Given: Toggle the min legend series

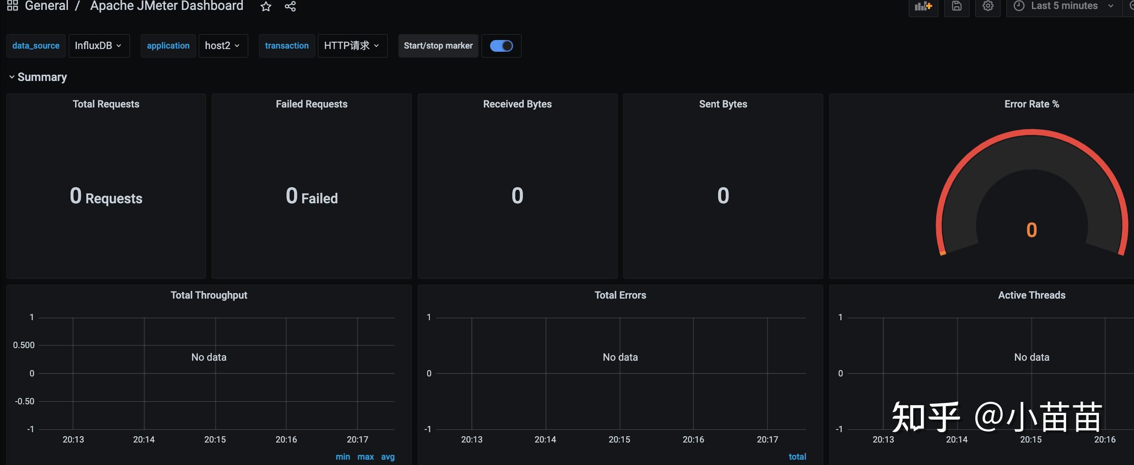Looking at the screenshot, I should click(343, 457).
